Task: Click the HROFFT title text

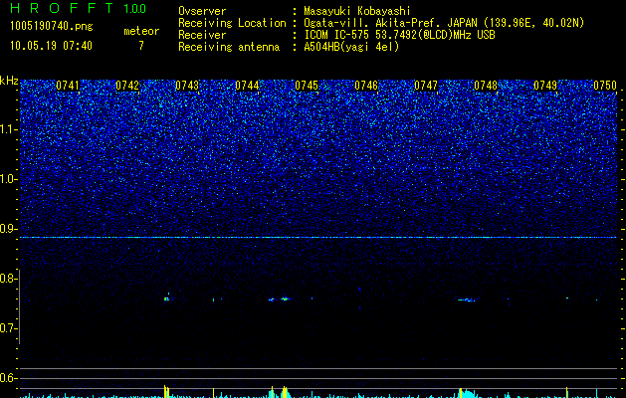Action: 63,8
